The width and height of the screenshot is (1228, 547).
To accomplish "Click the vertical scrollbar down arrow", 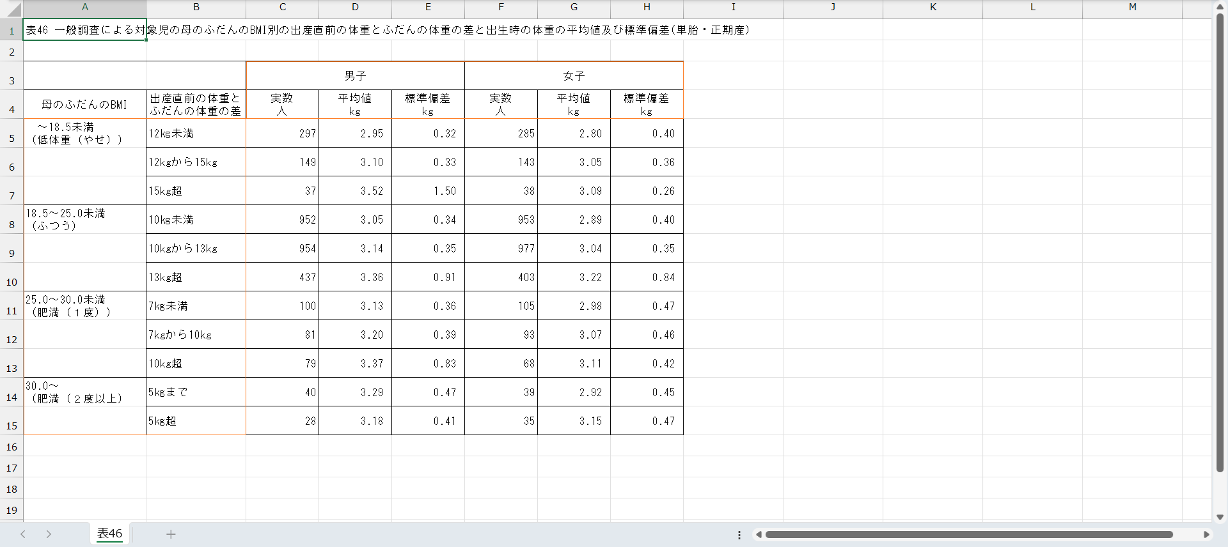I will pyautogui.click(x=1220, y=517).
